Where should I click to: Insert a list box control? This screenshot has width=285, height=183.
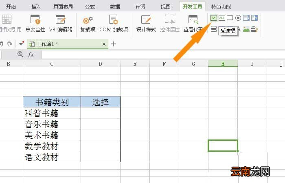[x=246, y=18]
